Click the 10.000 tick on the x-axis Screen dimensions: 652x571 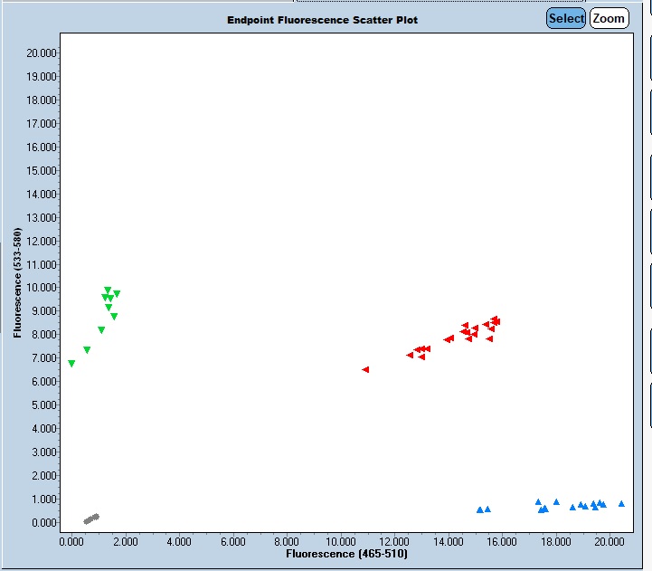340,541
